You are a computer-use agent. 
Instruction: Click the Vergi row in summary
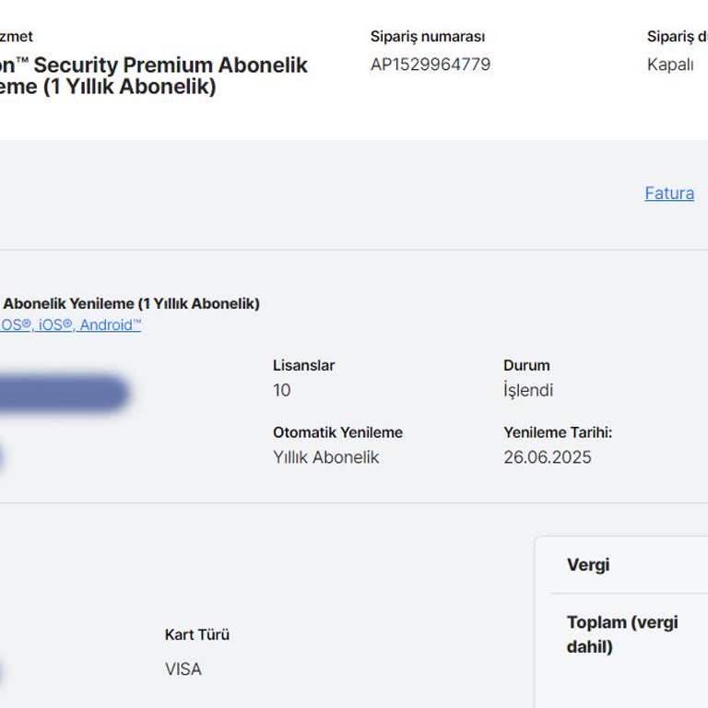pos(588,565)
